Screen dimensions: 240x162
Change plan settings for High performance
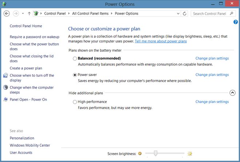pyautogui.click(x=212, y=102)
